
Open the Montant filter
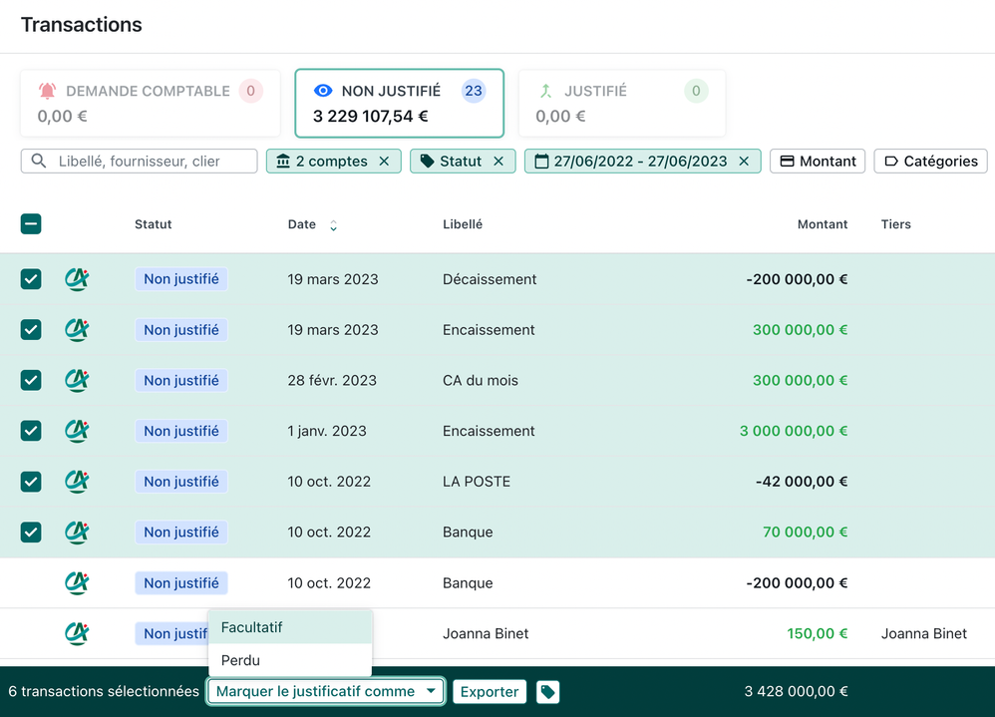pos(818,162)
